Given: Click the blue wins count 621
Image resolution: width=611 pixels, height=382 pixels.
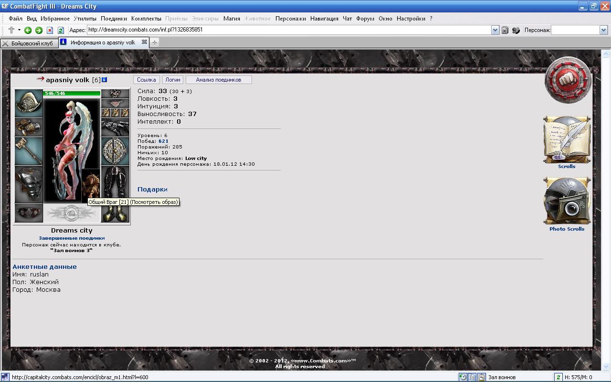Looking at the screenshot, I should pyautogui.click(x=163, y=141).
